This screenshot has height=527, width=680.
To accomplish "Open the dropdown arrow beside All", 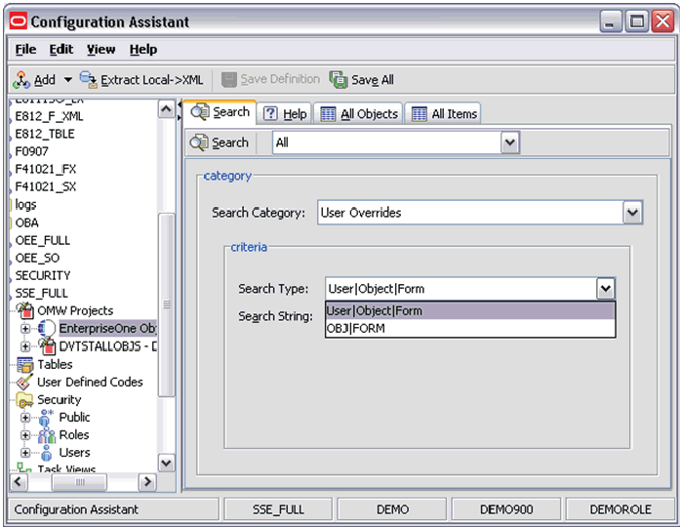I will [x=509, y=143].
